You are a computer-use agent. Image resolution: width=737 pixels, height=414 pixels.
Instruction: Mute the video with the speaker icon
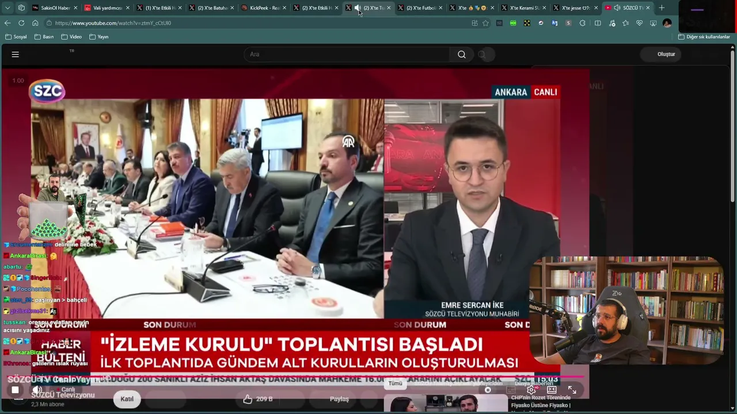pos(37,390)
